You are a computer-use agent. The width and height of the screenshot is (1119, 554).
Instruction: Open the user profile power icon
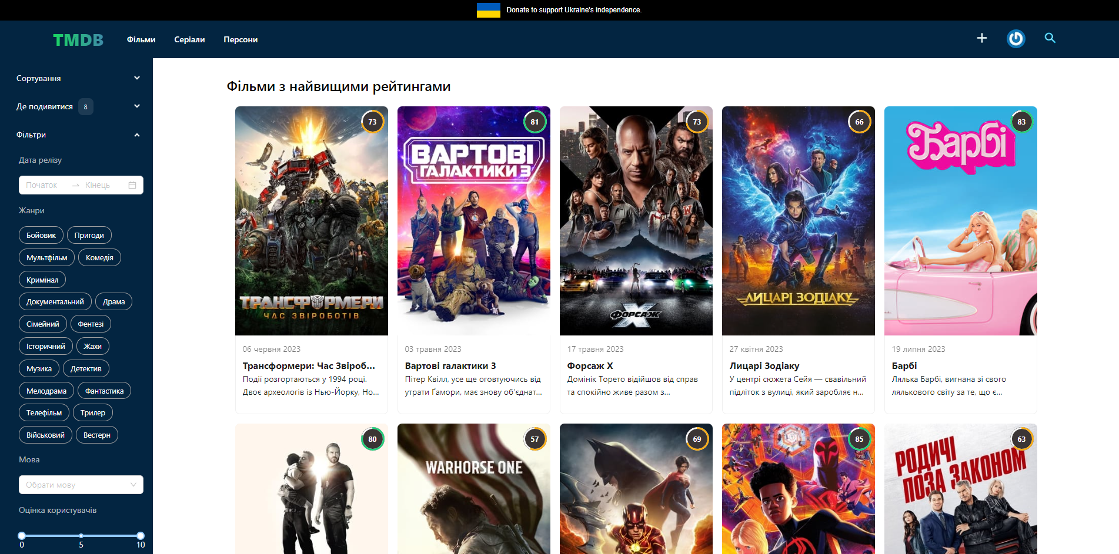(1016, 39)
